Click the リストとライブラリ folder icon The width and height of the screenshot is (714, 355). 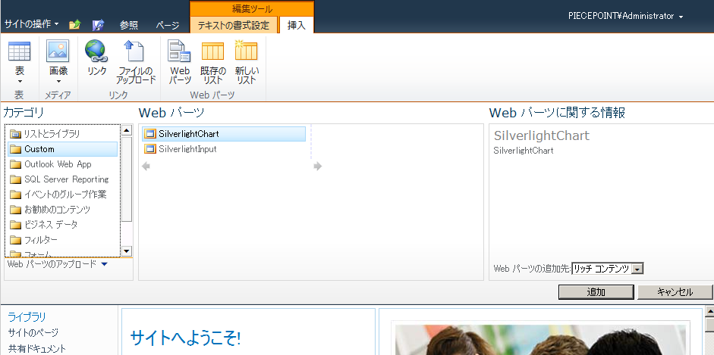tap(16, 134)
